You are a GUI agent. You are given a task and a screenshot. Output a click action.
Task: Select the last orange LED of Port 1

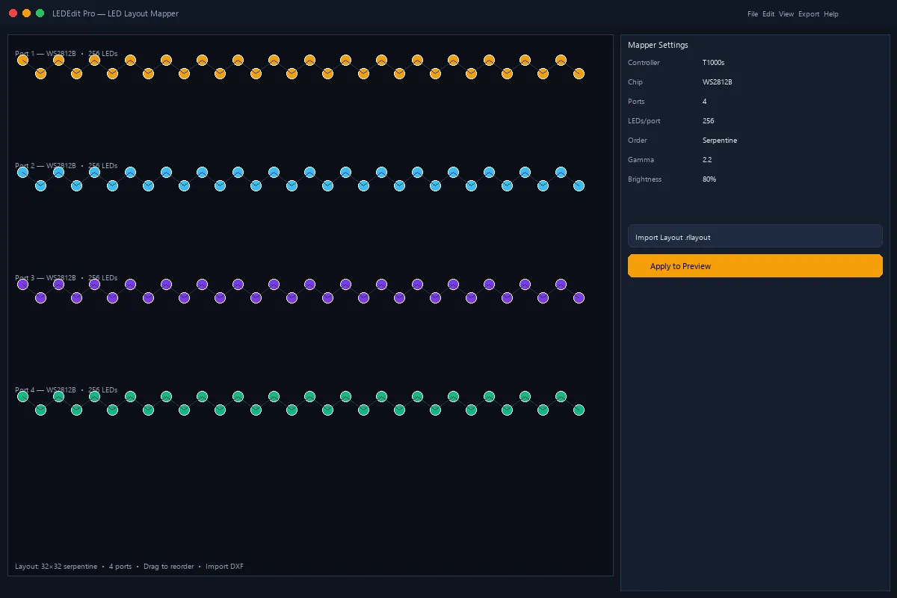(579, 73)
